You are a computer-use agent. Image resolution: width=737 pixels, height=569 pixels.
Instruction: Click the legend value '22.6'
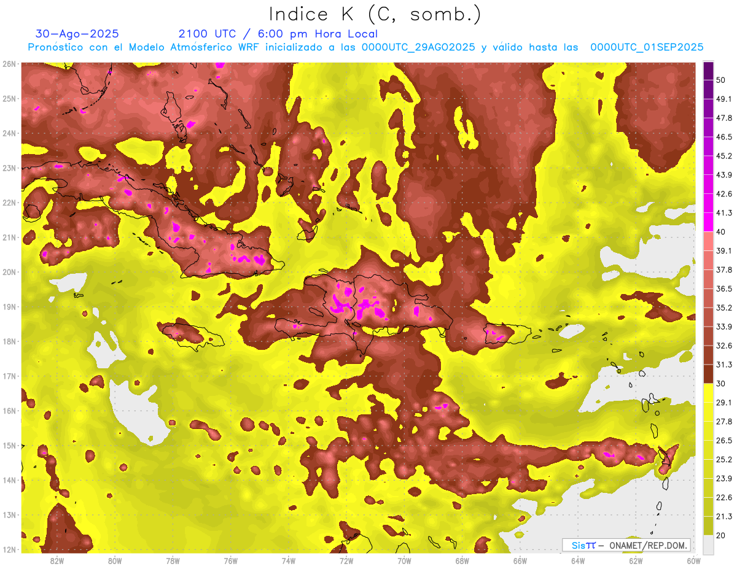(x=723, y=498)
